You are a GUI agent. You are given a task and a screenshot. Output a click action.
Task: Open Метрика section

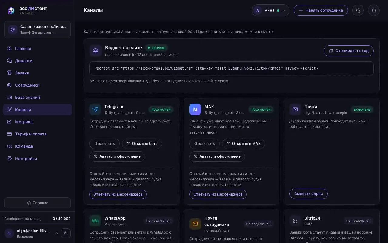37,122
